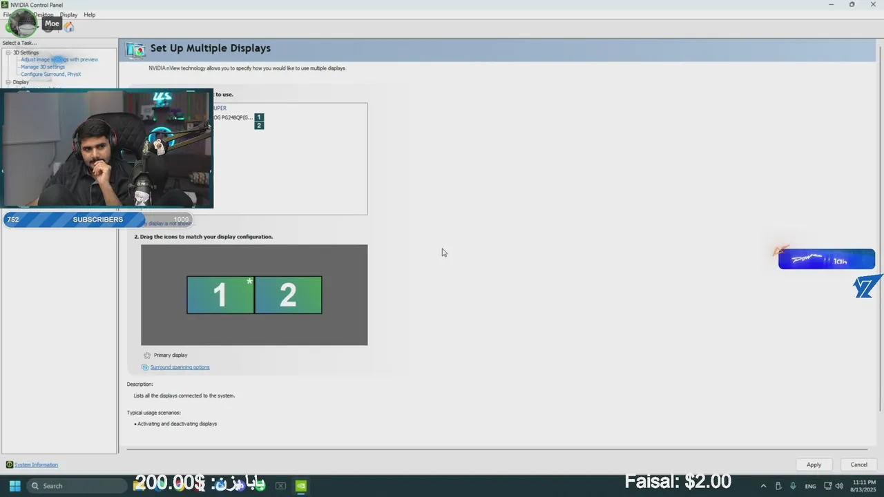Select the display 1 badge in the list
The width and height of the screenshot is (884, 497).
[259, 117]
